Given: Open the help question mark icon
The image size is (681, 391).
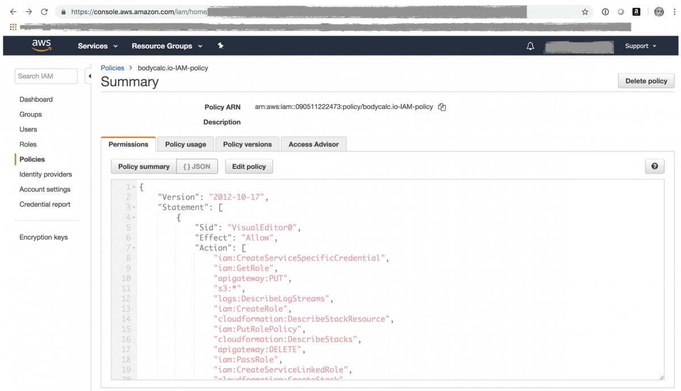Looking at the screenshot, I should (654, 166).
